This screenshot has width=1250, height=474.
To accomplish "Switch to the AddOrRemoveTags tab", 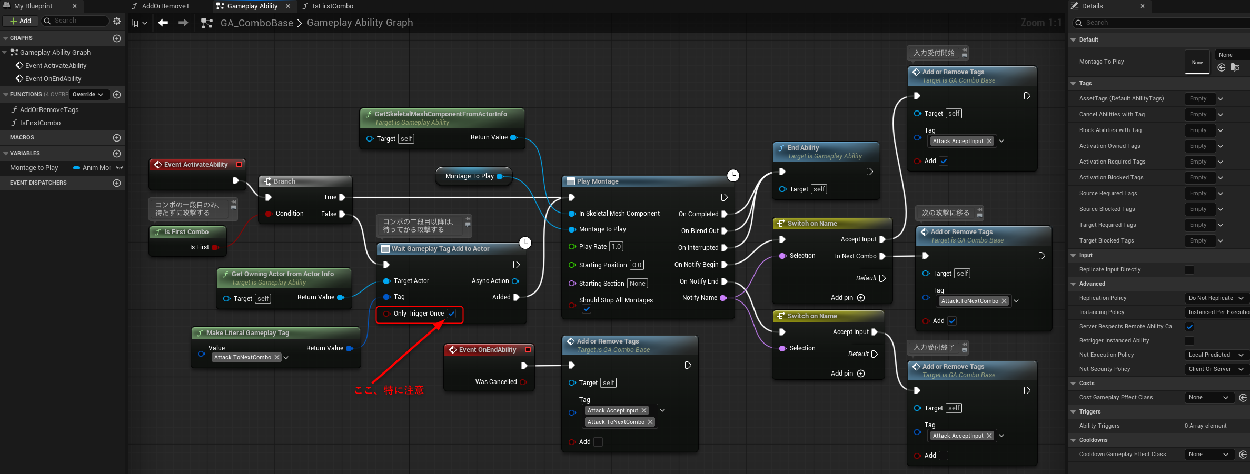I will pyautogui.click(x=167, y=6).
